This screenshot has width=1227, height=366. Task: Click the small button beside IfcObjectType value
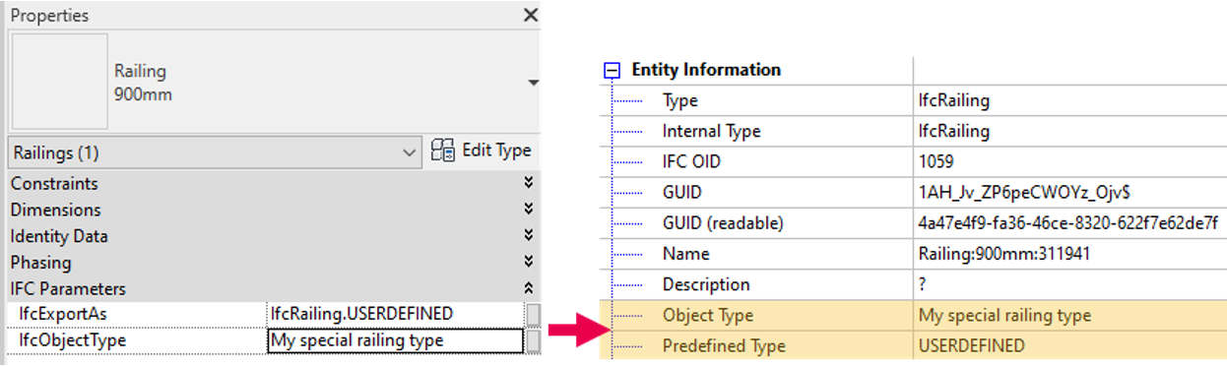pos(533,340)
